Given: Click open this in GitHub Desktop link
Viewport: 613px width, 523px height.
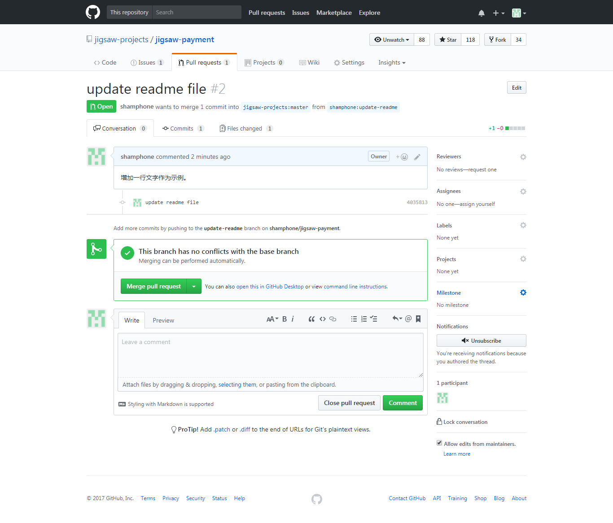Looking at the screenshot, I should point(270,287).
